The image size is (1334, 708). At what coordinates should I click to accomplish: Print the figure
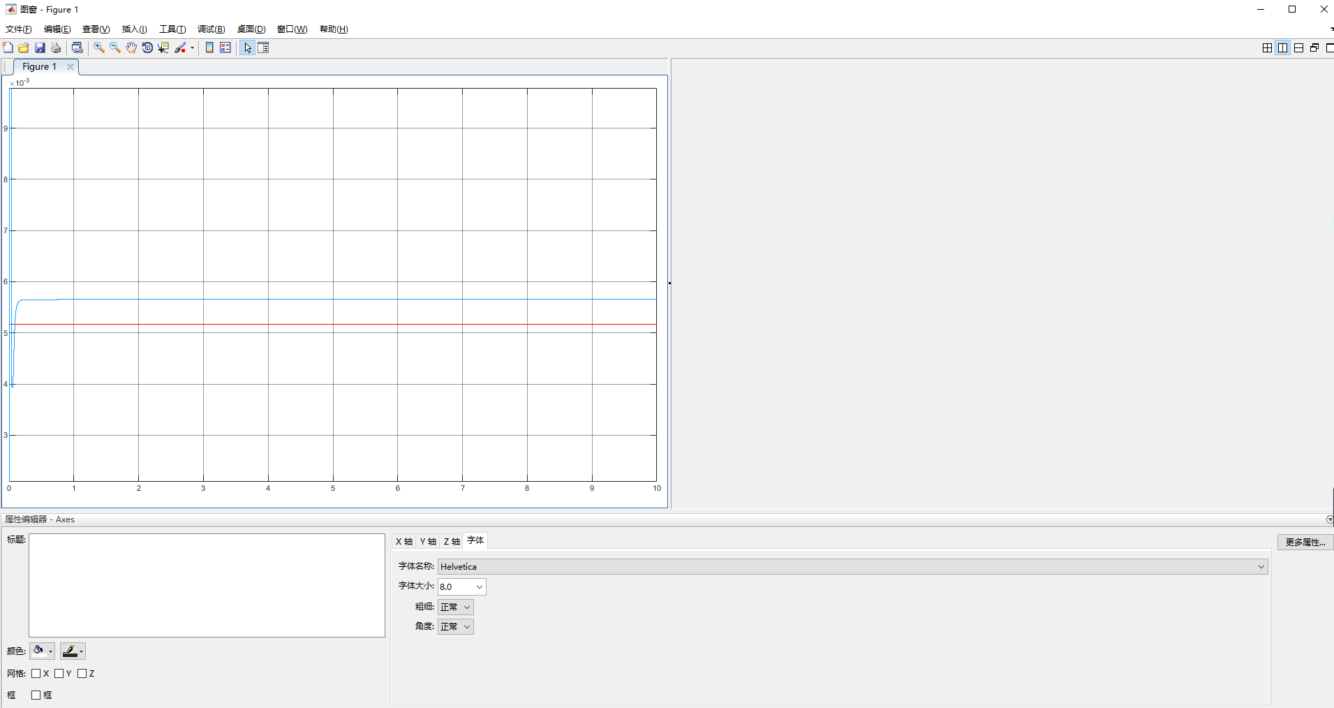(x=55, y=47)
